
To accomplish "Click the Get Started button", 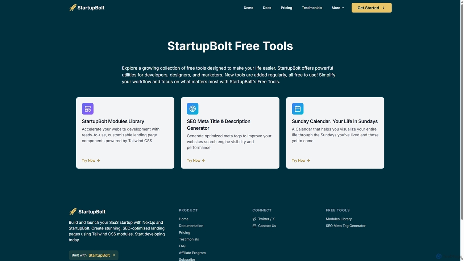I will coord(372,8).
